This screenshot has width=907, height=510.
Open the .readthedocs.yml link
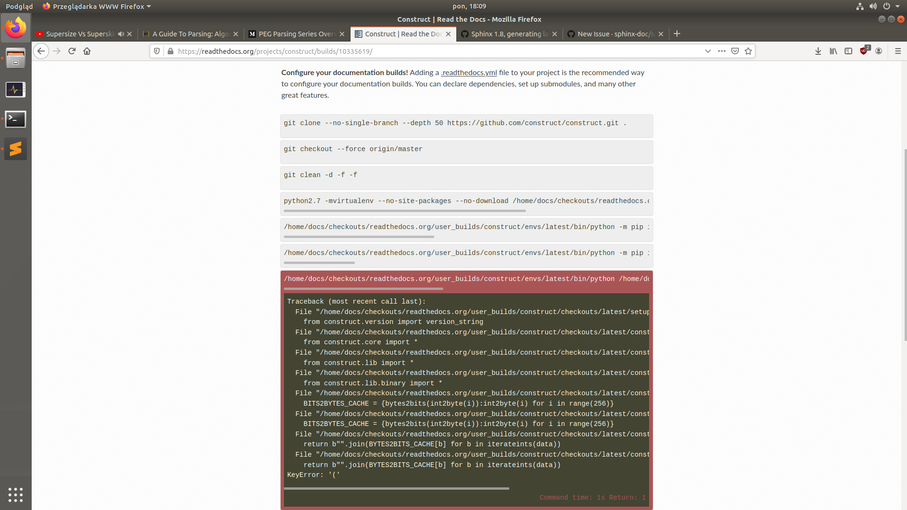pos(469,72)
